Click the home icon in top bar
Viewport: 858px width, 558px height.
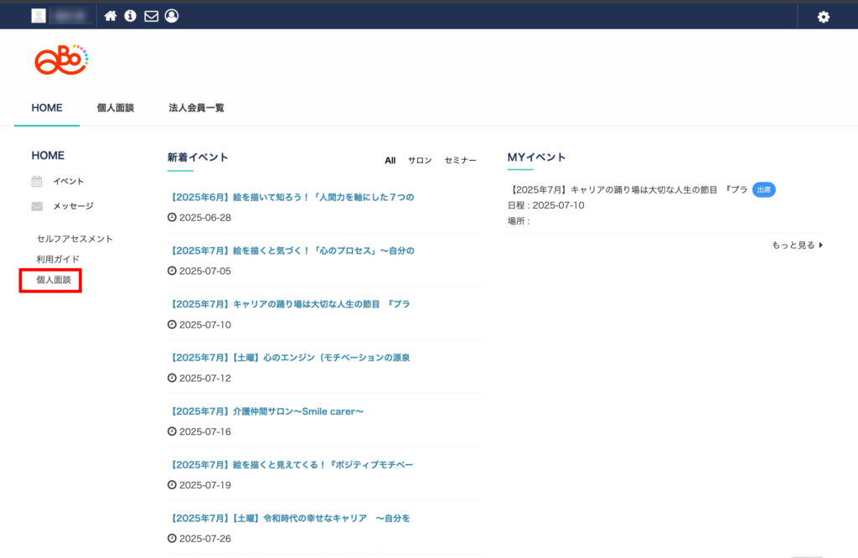point(111,16)
